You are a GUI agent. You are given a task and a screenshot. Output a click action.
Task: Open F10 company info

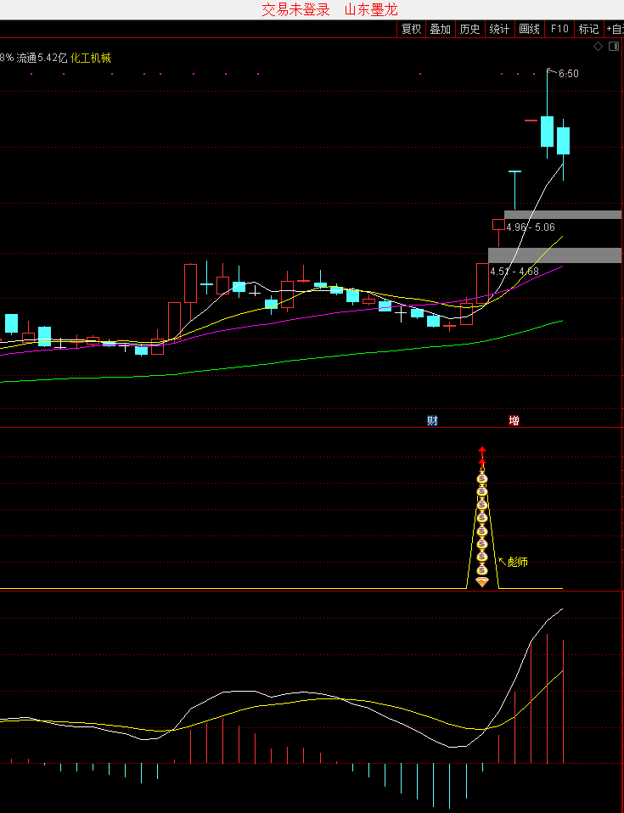[x=559, y=29]
